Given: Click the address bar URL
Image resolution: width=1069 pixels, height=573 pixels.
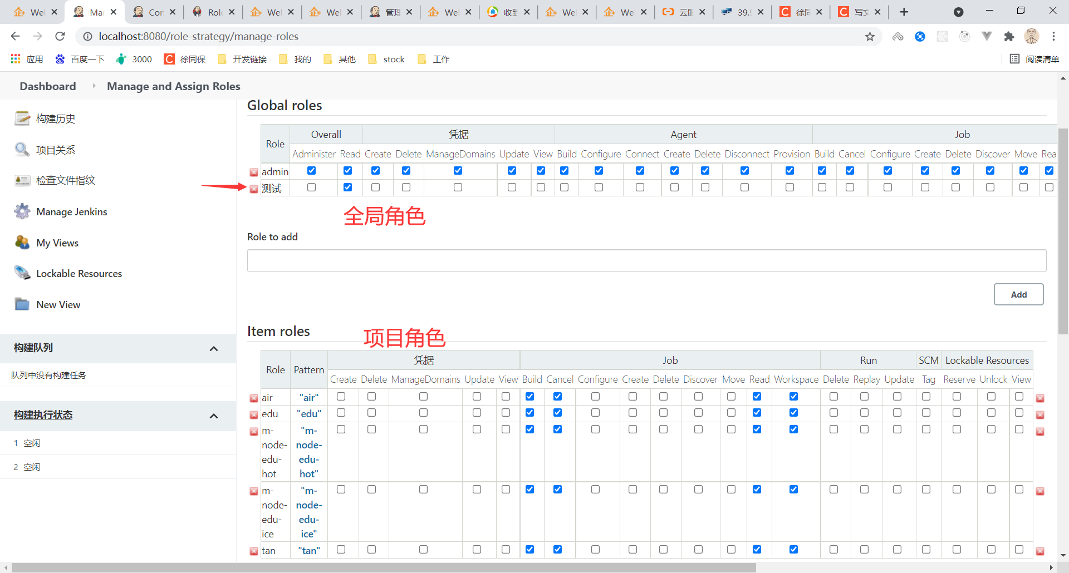Looking at the screenshot, I should [198, 36].
